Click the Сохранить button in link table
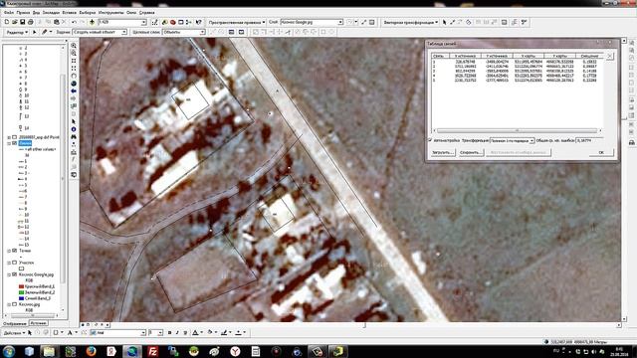 click(x=471, y=152)
